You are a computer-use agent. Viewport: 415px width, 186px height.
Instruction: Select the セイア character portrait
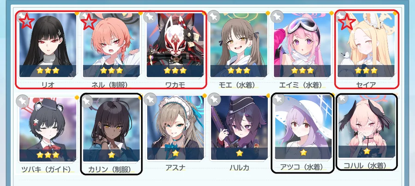(x=367, y=45)
